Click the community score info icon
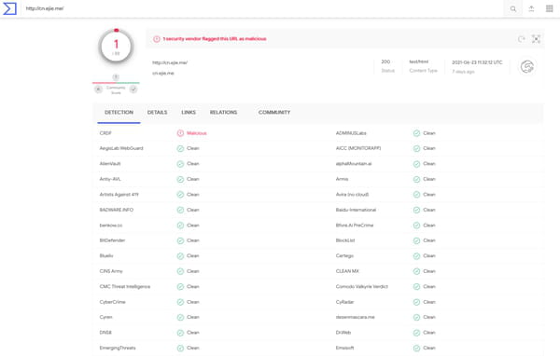Screen dimensions: 560x356 116,77
